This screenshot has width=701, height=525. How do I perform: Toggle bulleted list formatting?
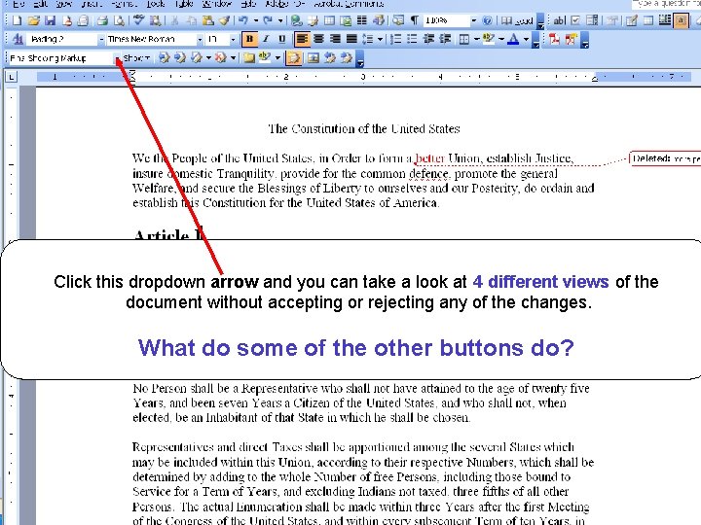coord(412,39)
